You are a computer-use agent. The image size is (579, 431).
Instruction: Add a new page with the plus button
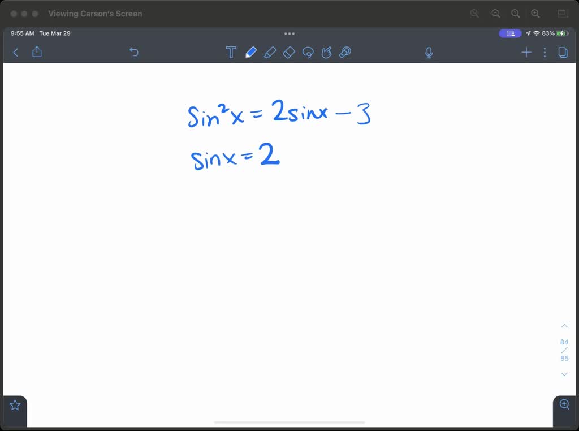[x=526, y=52]
